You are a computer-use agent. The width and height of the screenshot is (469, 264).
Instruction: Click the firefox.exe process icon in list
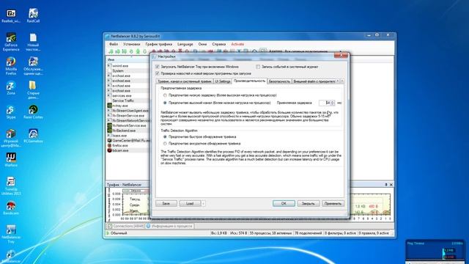point(109,145)
